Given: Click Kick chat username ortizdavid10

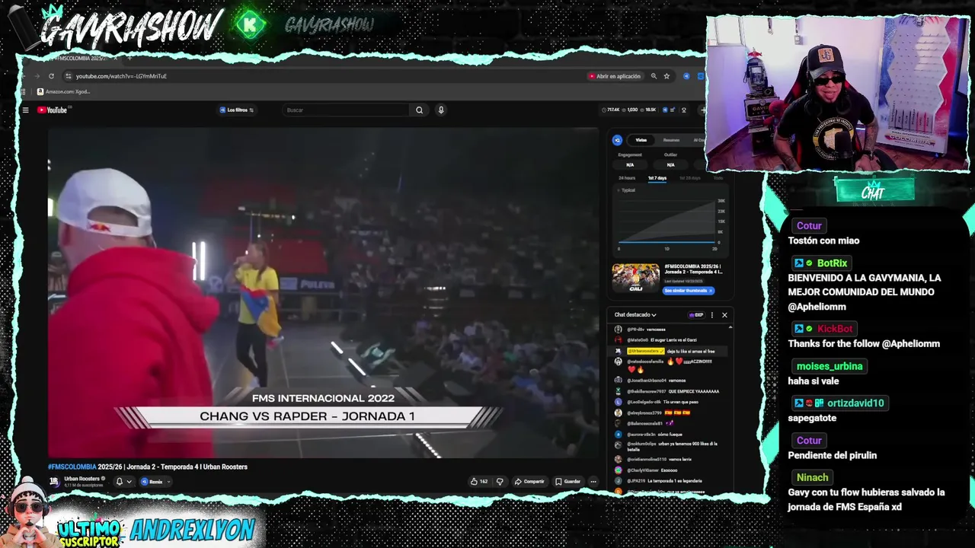Looking at the screenshot, I should [855, 403].
